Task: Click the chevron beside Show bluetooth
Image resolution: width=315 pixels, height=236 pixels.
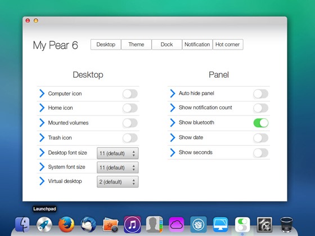Action: [x=173, y=123]
